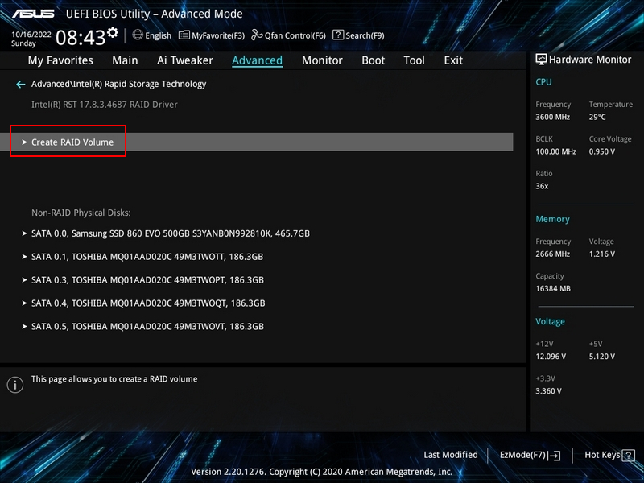This screenshot has height=483, width=644.
Task: Switch to the Main tab
Action: point(125,60)
